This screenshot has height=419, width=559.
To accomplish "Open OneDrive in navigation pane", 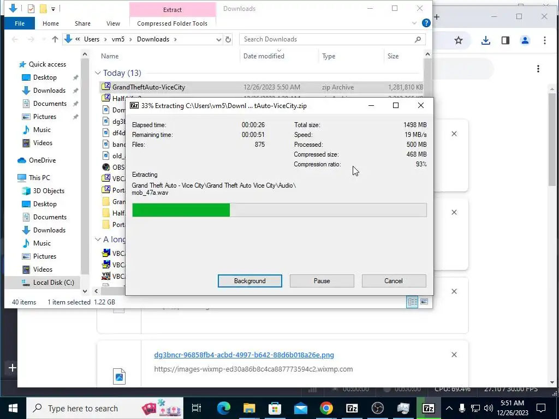I will point(42,160).
